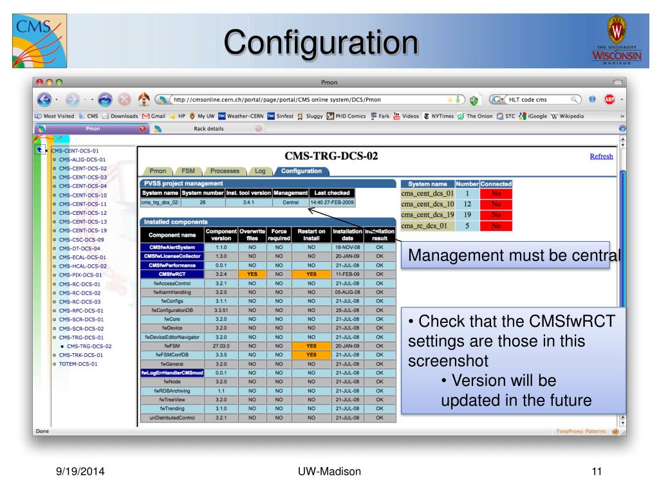Click the green download arrow in URL bar
Screen dimensions: 659x494
click(x=458, y=100)
